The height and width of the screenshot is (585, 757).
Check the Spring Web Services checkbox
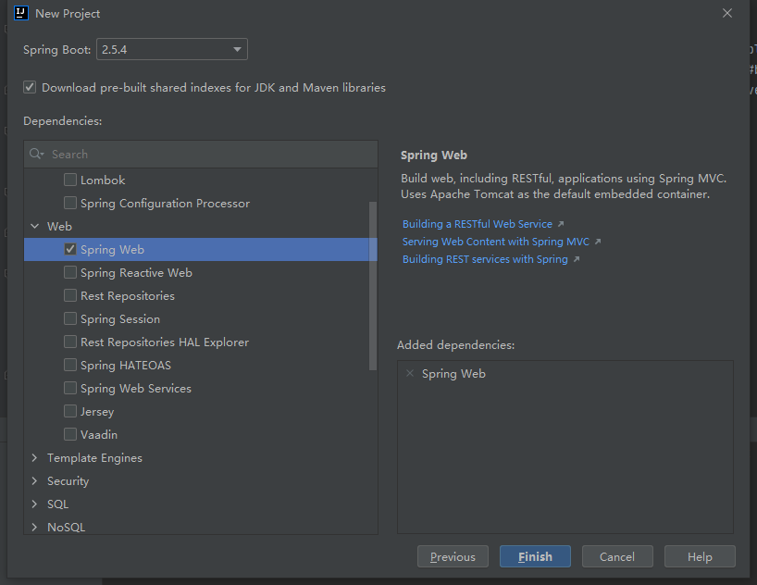[x=70, y=389]
